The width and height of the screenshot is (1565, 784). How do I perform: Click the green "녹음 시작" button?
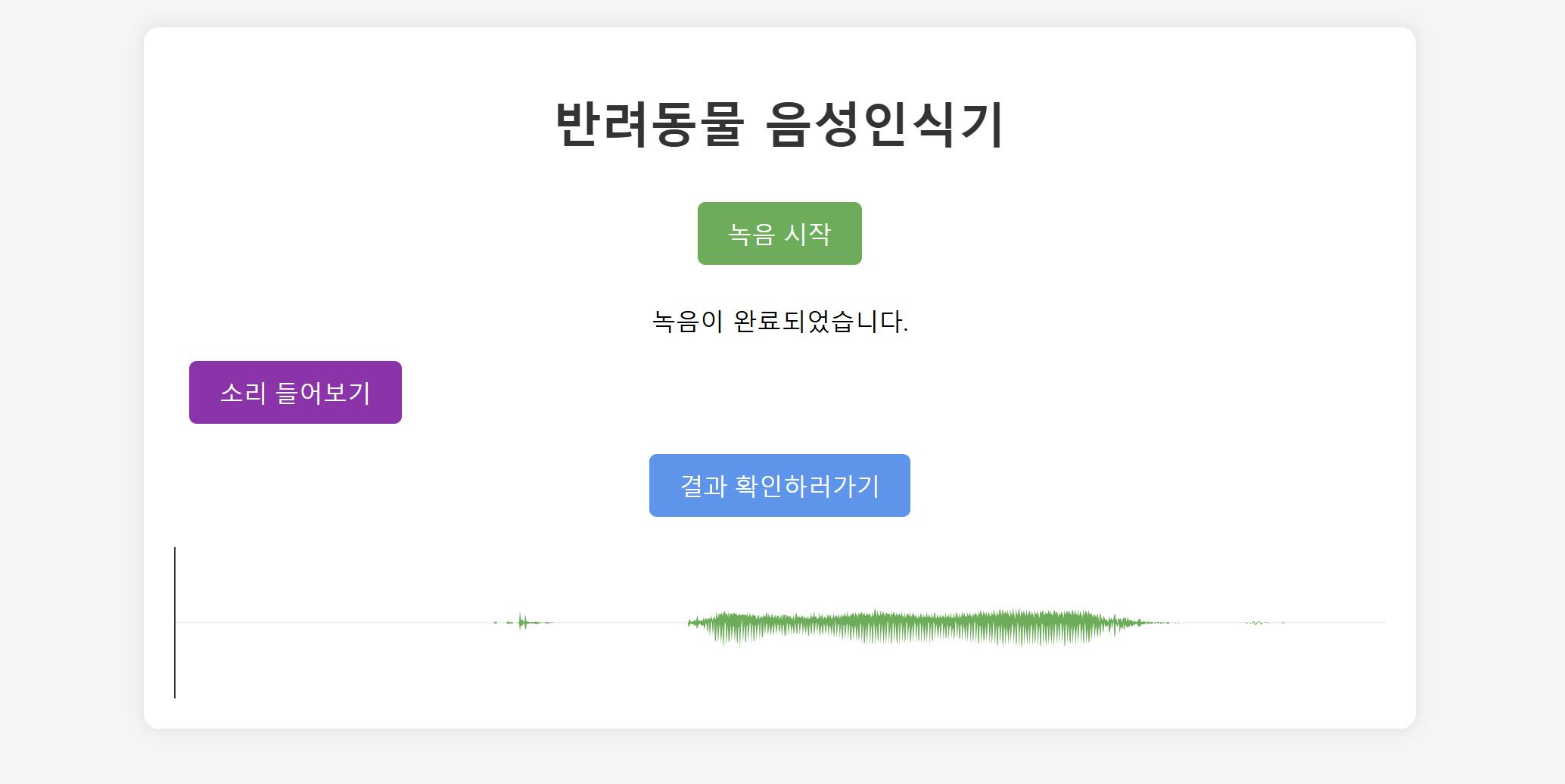click(779, 233)
